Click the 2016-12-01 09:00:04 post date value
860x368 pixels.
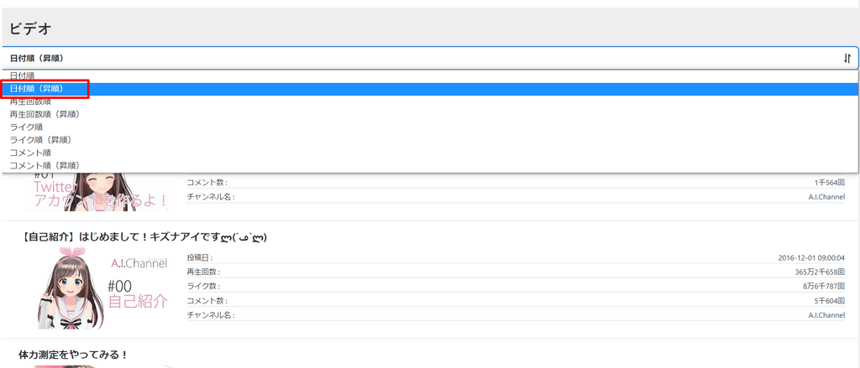pos(811,257)
